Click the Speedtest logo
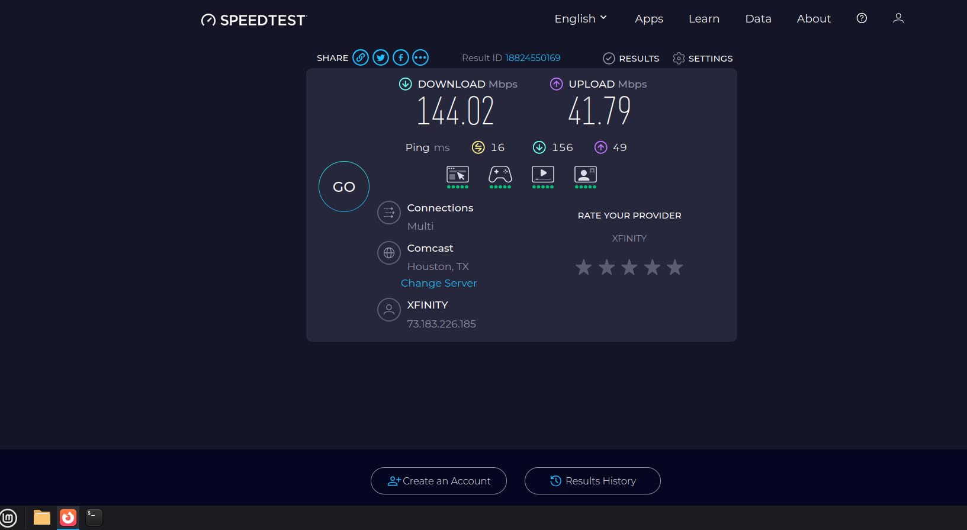This screenshot has width=967, height=530. tap(253, 20)
